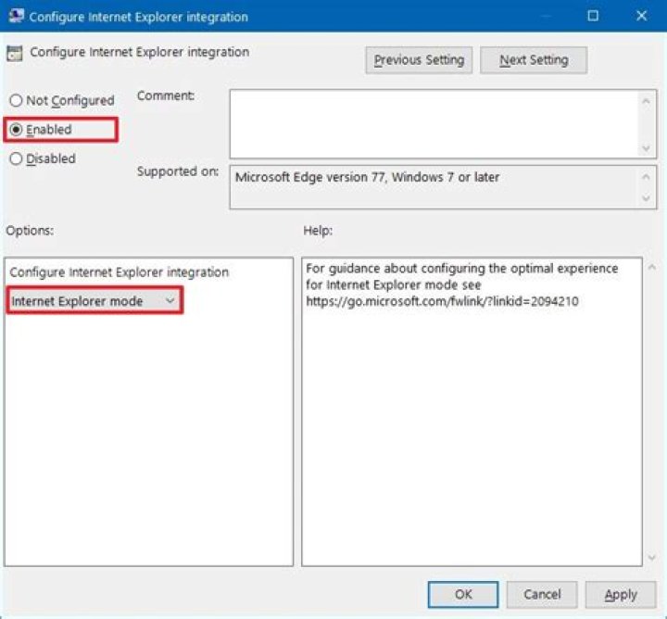
Task: Click the Help pane scroll-down arrow
Action: coord(651,557)
